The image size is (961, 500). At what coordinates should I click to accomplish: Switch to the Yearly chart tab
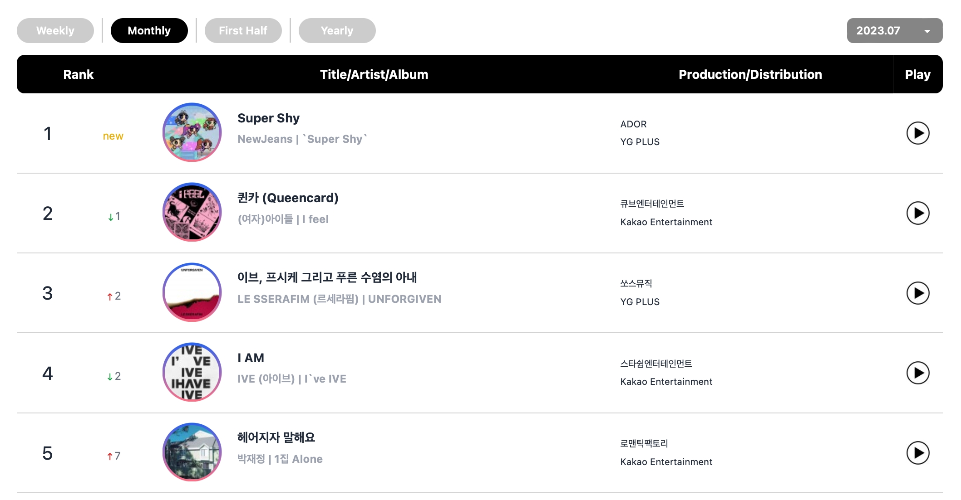[337, 31]
